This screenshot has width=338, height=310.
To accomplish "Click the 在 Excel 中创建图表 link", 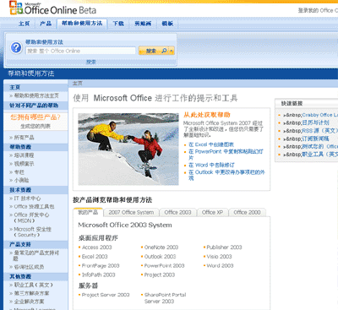I will [211, 144].
